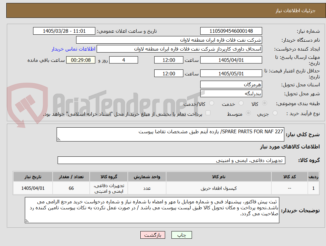This screenshot has height=246, width=326.
Task: Click the delivery city field بندرلنگه
Action: point(231,94)
